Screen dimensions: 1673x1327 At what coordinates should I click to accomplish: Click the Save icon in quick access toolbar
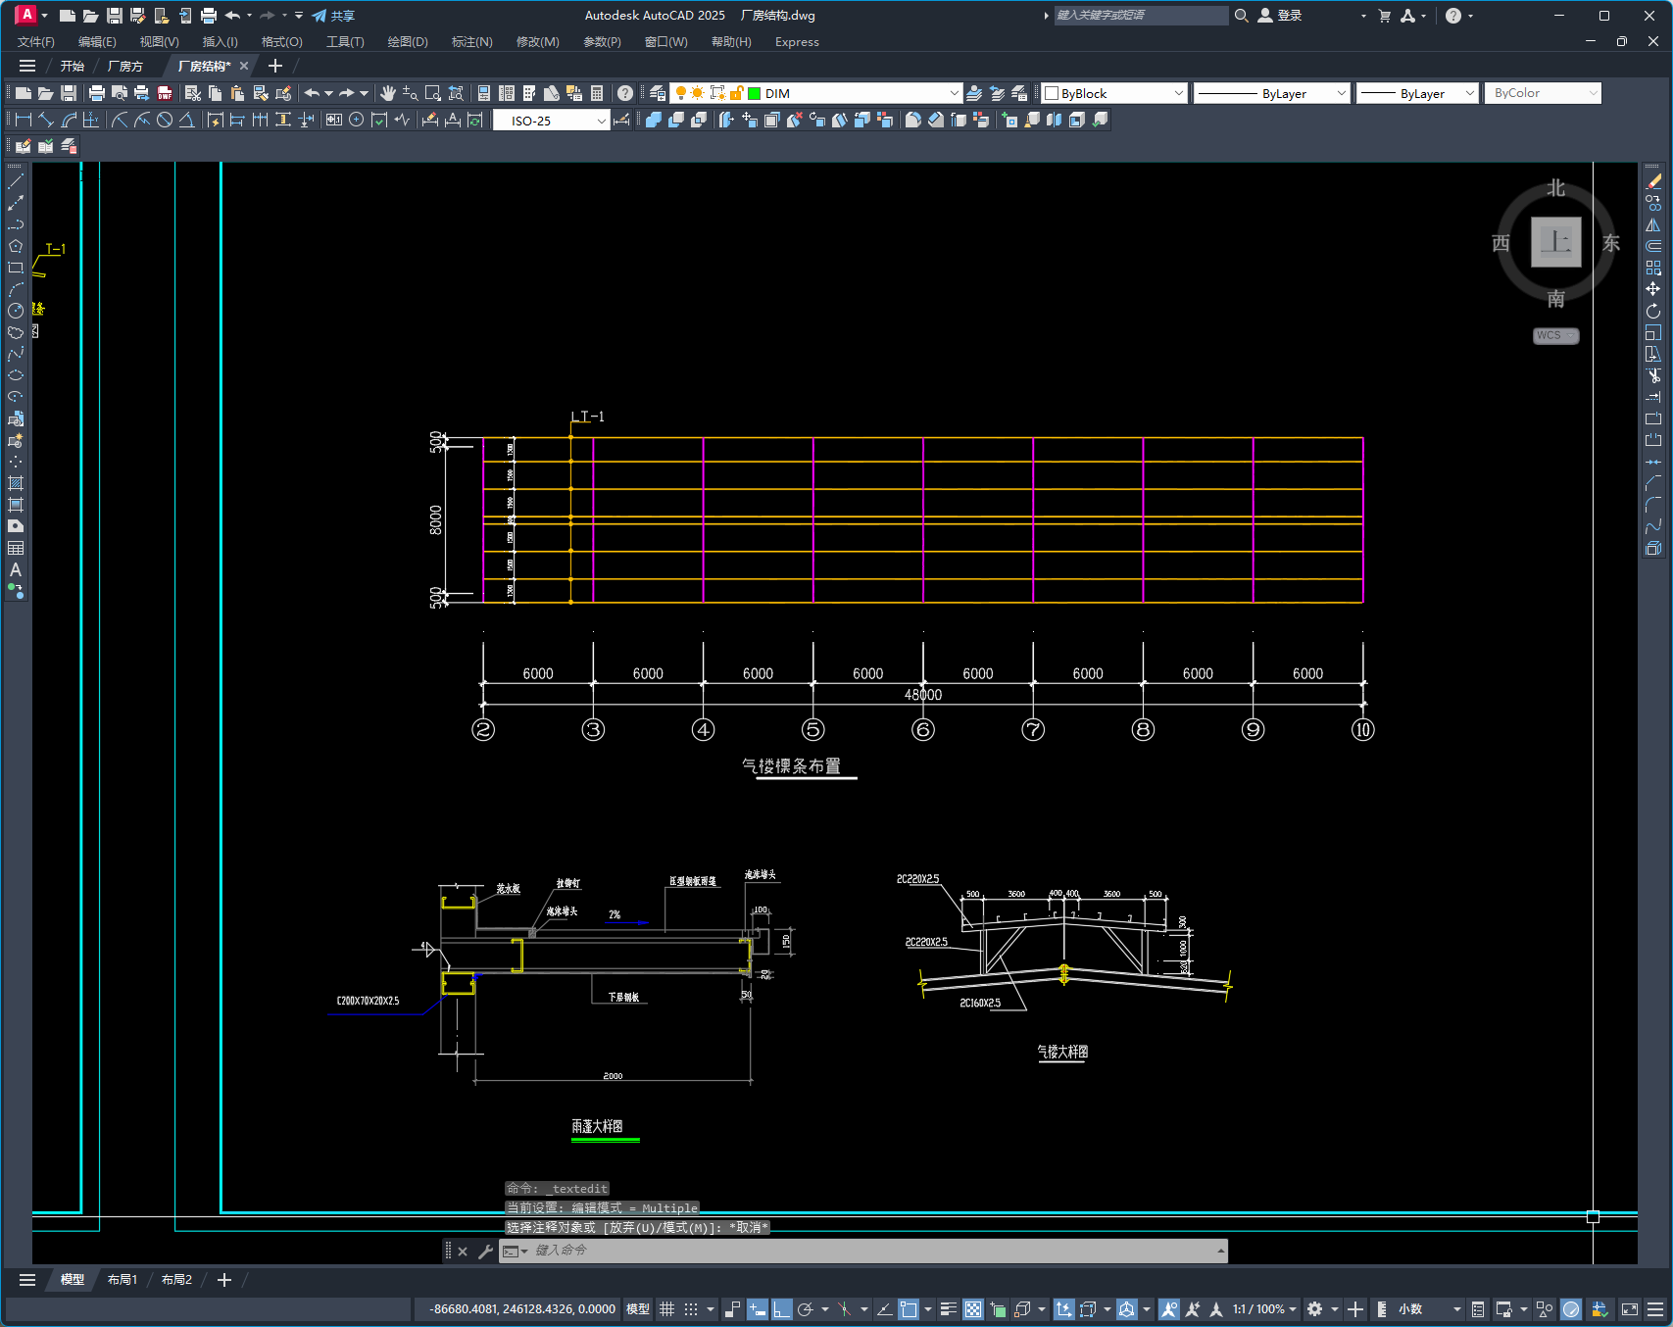click(115, 16)
